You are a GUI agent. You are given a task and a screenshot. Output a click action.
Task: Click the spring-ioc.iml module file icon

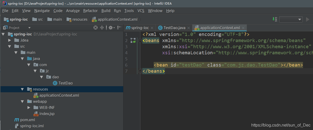17,126
